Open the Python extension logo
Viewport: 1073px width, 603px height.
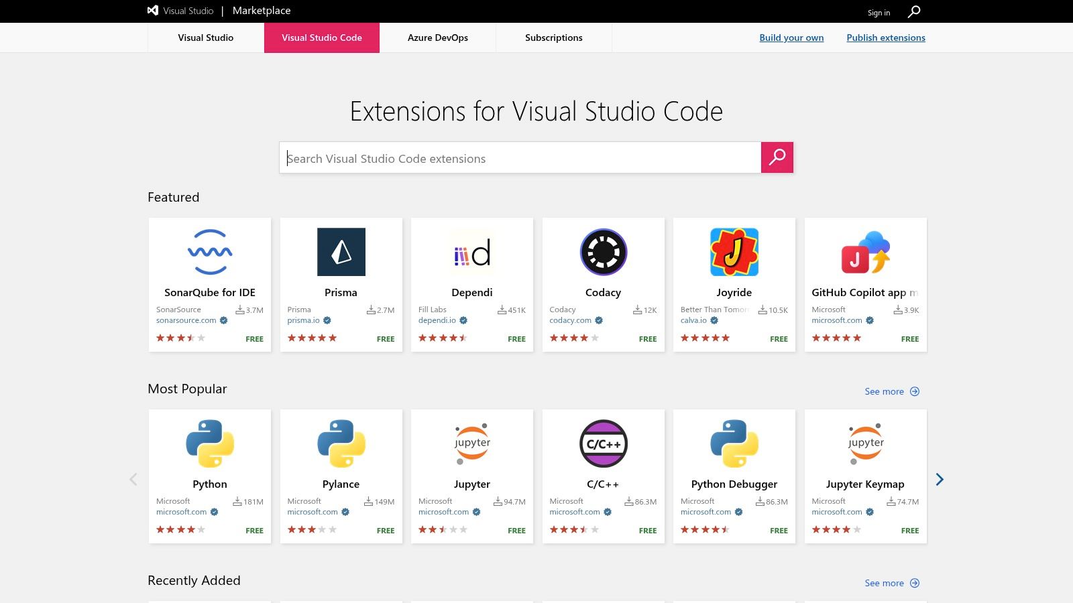(210, 444)
